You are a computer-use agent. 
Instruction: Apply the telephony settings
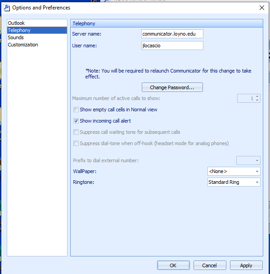[x=246, y=265]
